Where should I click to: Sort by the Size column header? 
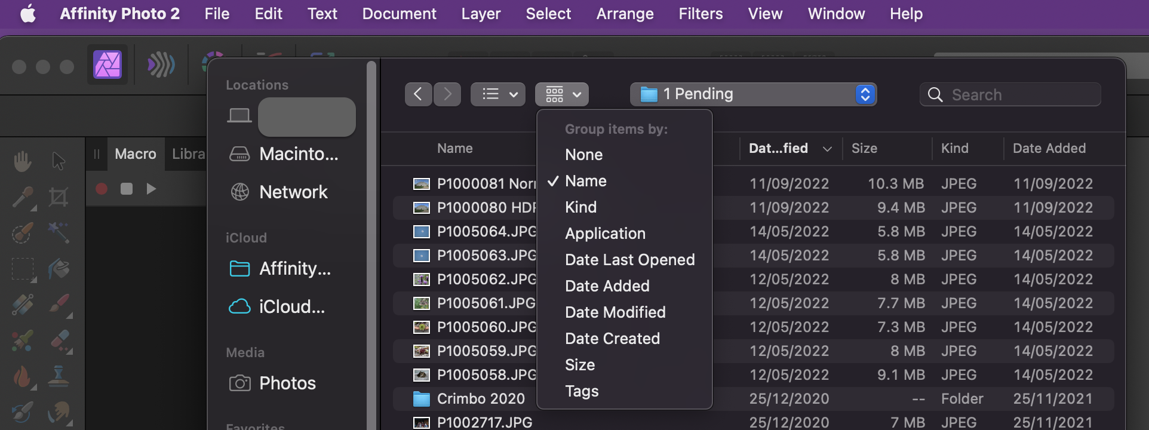tap(864, 149)
